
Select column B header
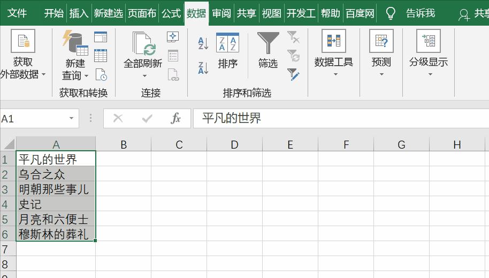coord(124,144)
